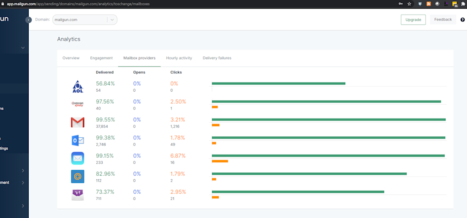
Task: Open the help question mark icon
Action: pyautogui.click(x=462, y=20)
